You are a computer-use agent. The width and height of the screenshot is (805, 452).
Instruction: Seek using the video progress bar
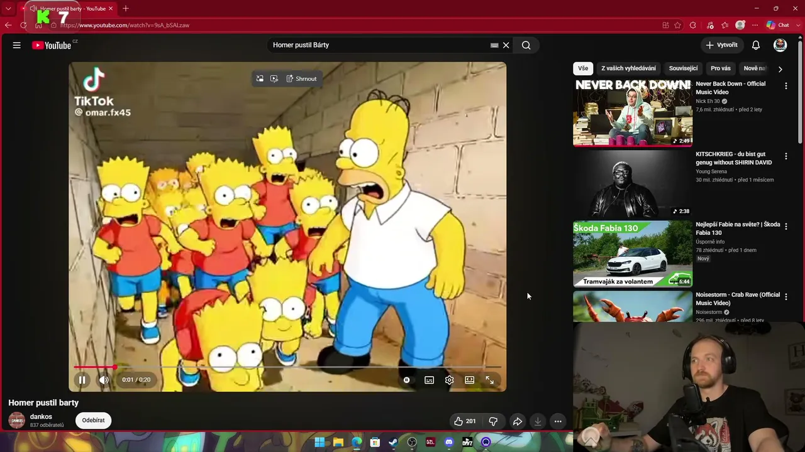point(287,367)
